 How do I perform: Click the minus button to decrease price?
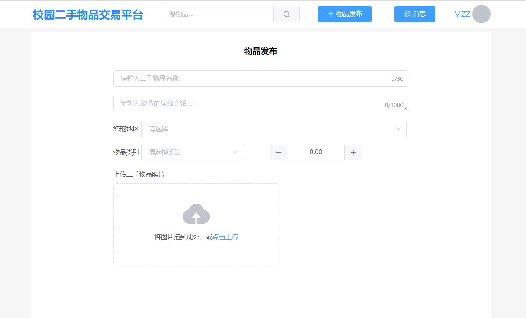click(x=279, y=152)
